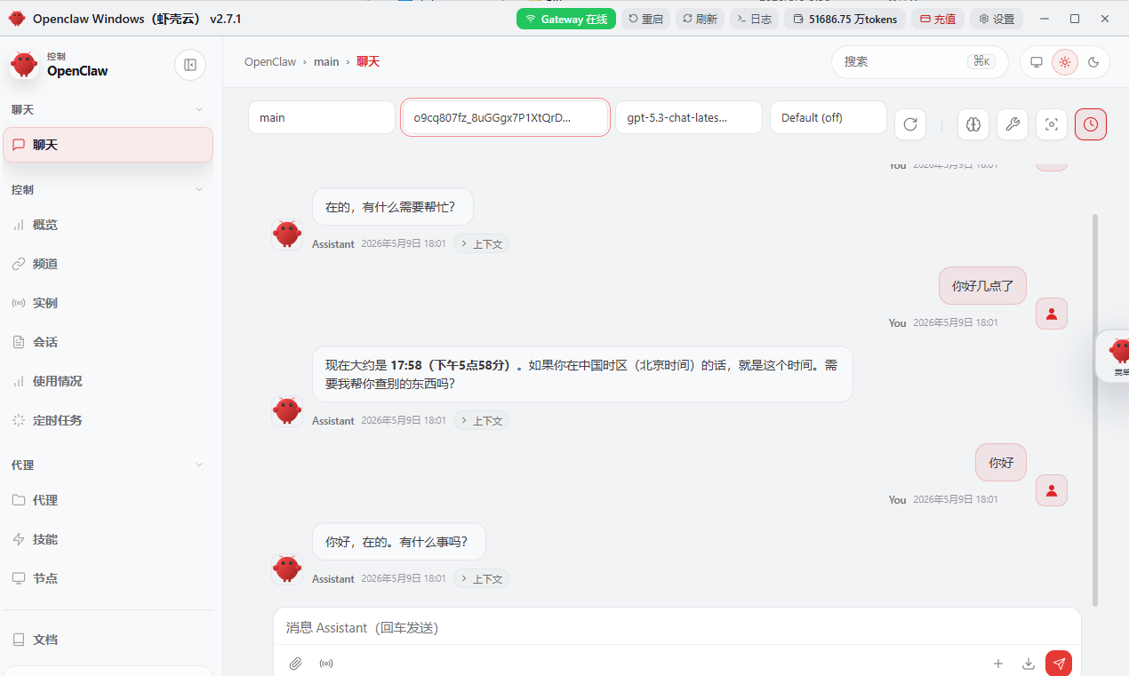
Task: Click the OpenClaw breadcrumb link
Action: click(270, 61)
